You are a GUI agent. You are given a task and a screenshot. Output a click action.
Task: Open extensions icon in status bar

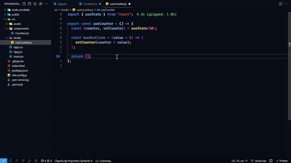pyautogui.click(x=36, y=161)
